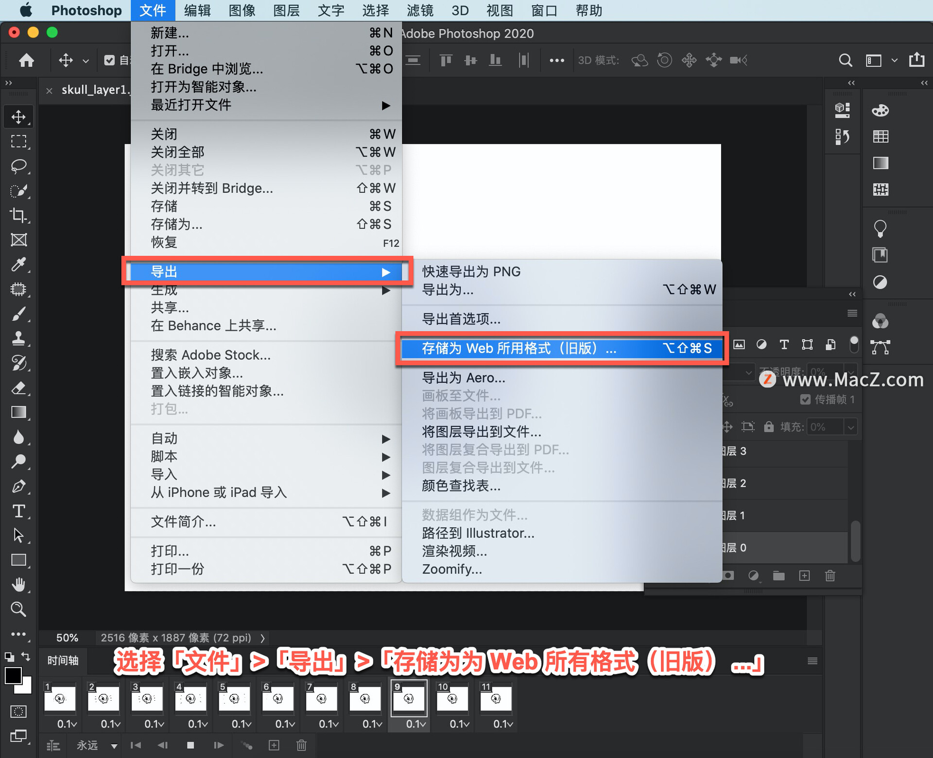
Task: Choose 存储为 Web 所用格式（旧版）
Action: tap(561, 348)
